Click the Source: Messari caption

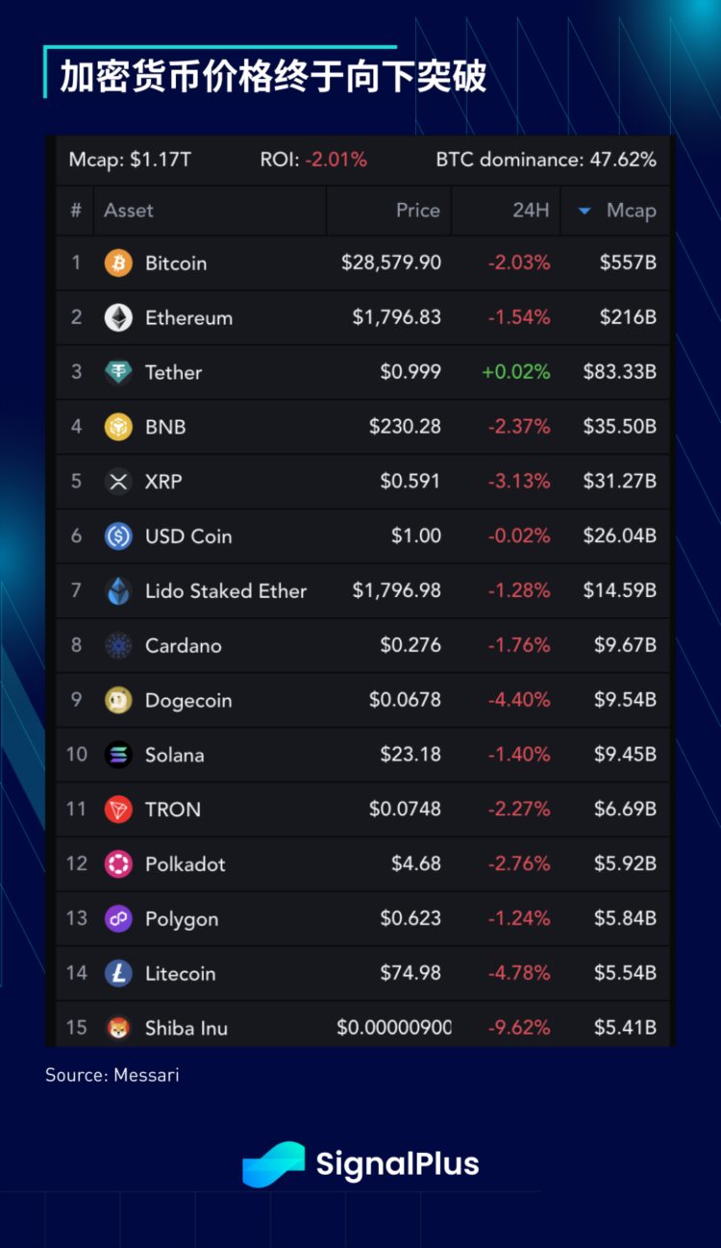[112, 1075]
